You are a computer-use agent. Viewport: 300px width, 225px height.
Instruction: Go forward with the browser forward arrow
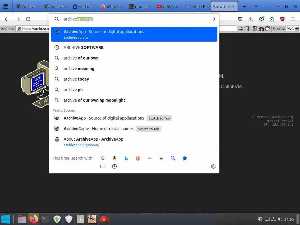(x=17, y=19)
